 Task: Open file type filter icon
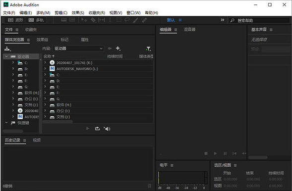(148, 48)
